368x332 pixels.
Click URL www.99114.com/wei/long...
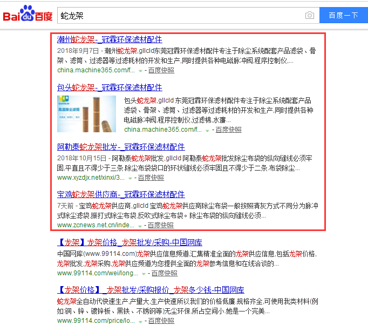[98, 273]
